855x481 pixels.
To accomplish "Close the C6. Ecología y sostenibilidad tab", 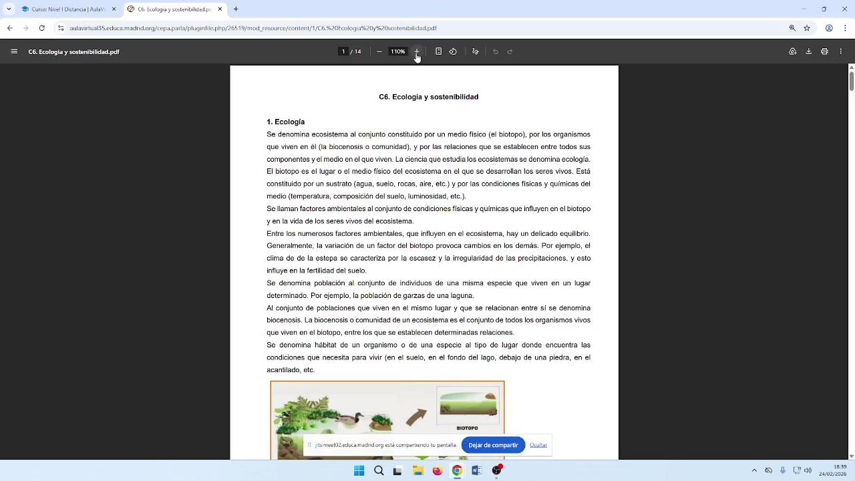I will pos(220,9).
